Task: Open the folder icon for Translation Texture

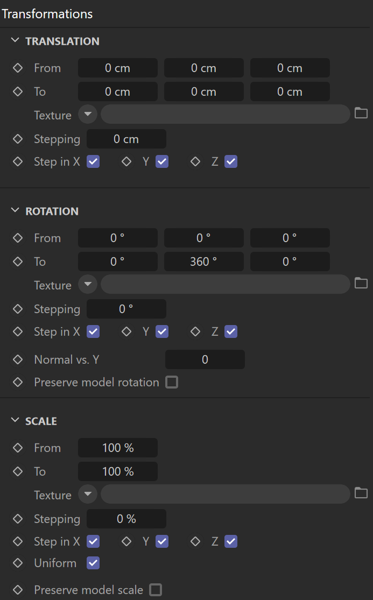Action: click(361, 113)
